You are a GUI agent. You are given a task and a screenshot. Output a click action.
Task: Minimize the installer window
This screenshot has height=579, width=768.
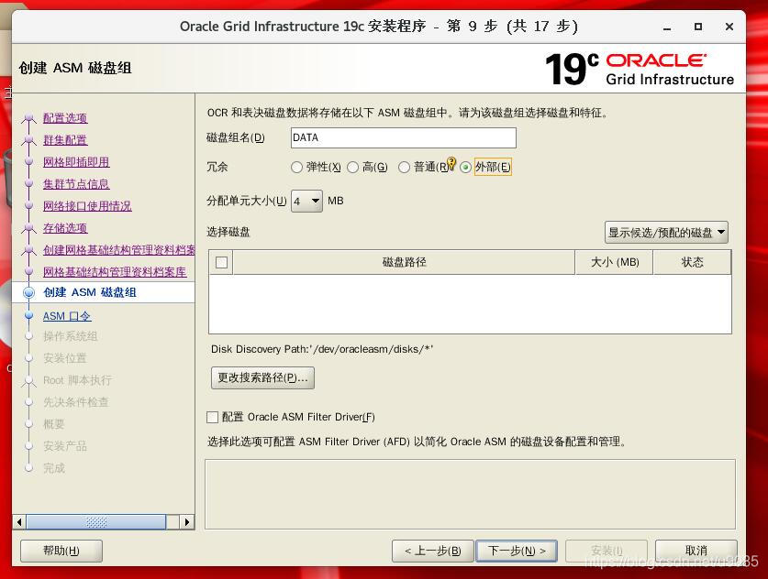click(x=667, y=27)
